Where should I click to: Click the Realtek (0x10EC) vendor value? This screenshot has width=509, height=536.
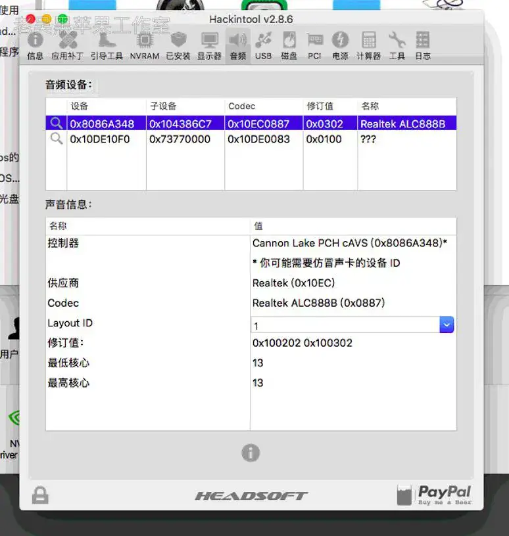[294, 283]
